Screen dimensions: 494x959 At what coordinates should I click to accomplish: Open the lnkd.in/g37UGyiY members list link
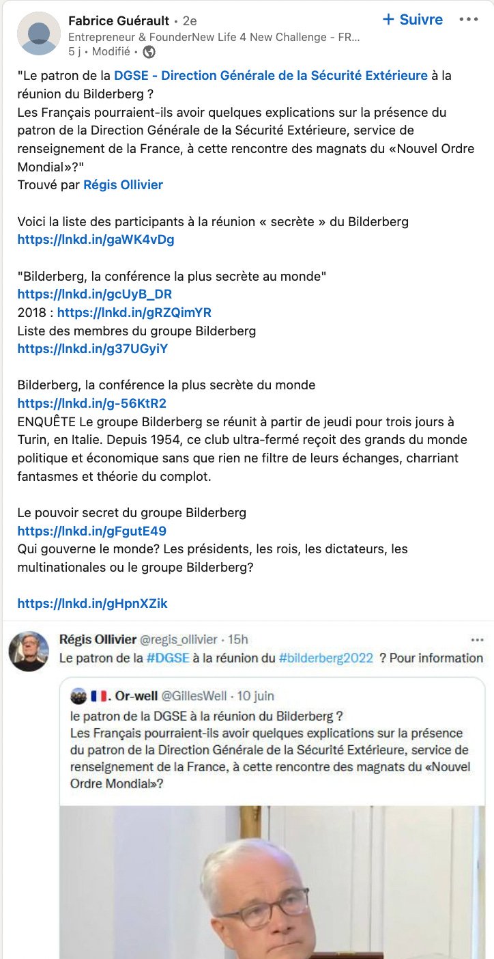pyautogui.click(x=92, y=348)
